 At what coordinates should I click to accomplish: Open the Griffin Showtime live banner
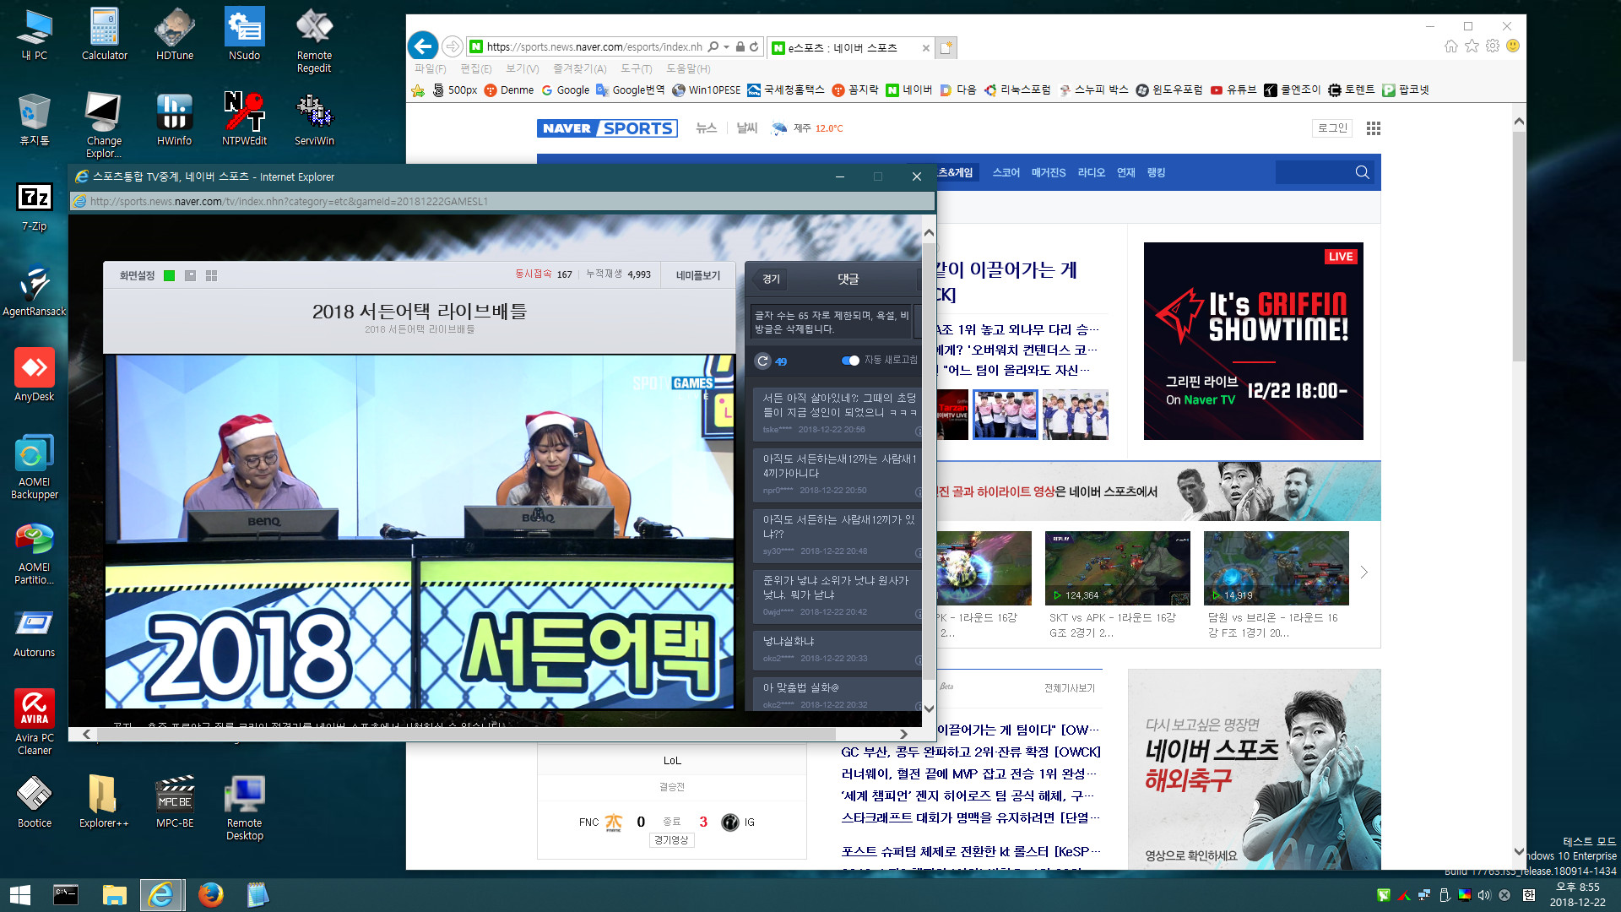click(1253, 341)
